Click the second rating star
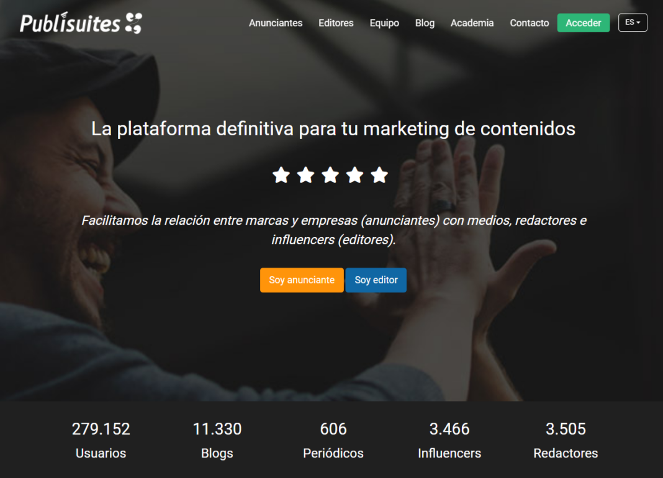The width and height of the screenshot is (663, 478). click(x=305, y=174)
